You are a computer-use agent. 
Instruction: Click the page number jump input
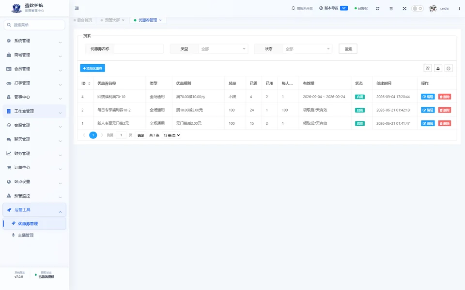click(121, 135)
